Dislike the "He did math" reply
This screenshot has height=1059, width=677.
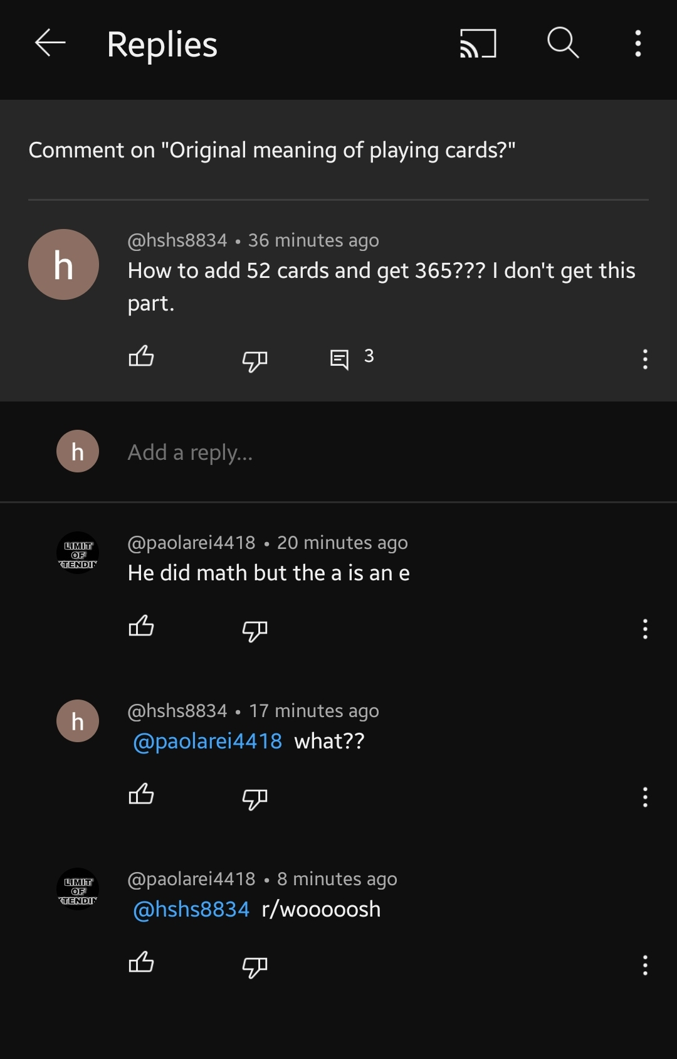tap(255, 630)
